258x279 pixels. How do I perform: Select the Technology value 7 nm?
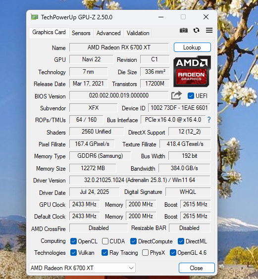pos(89,72)
